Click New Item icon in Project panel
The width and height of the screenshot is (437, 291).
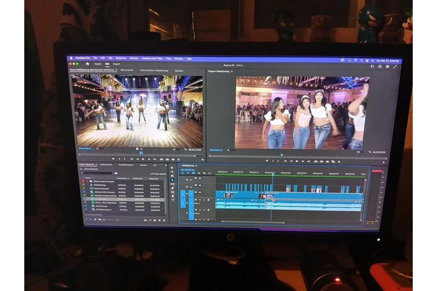160,220
